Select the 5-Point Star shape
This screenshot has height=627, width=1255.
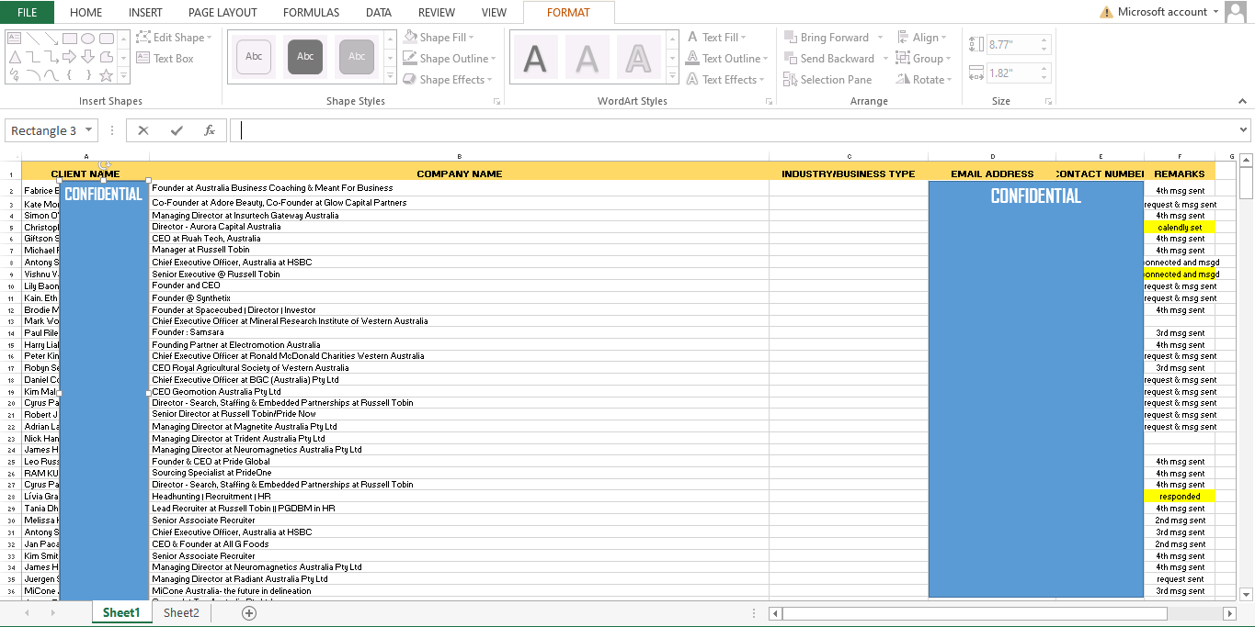pos(106,75)
